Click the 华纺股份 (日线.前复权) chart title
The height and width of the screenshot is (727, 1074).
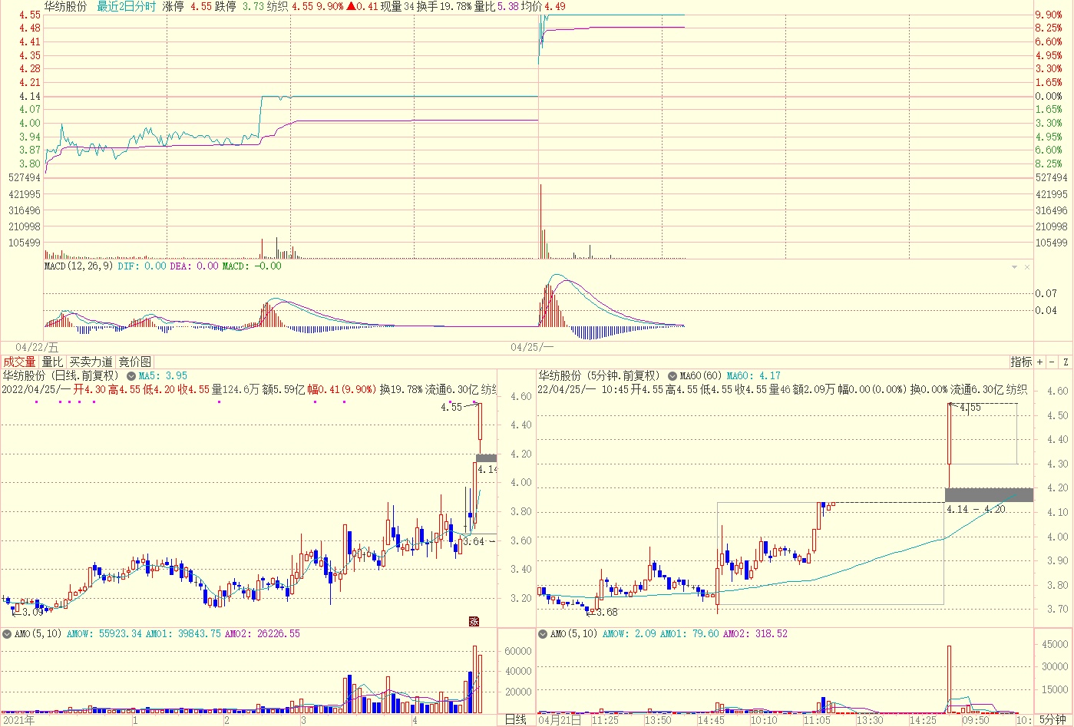coord(61,376)
